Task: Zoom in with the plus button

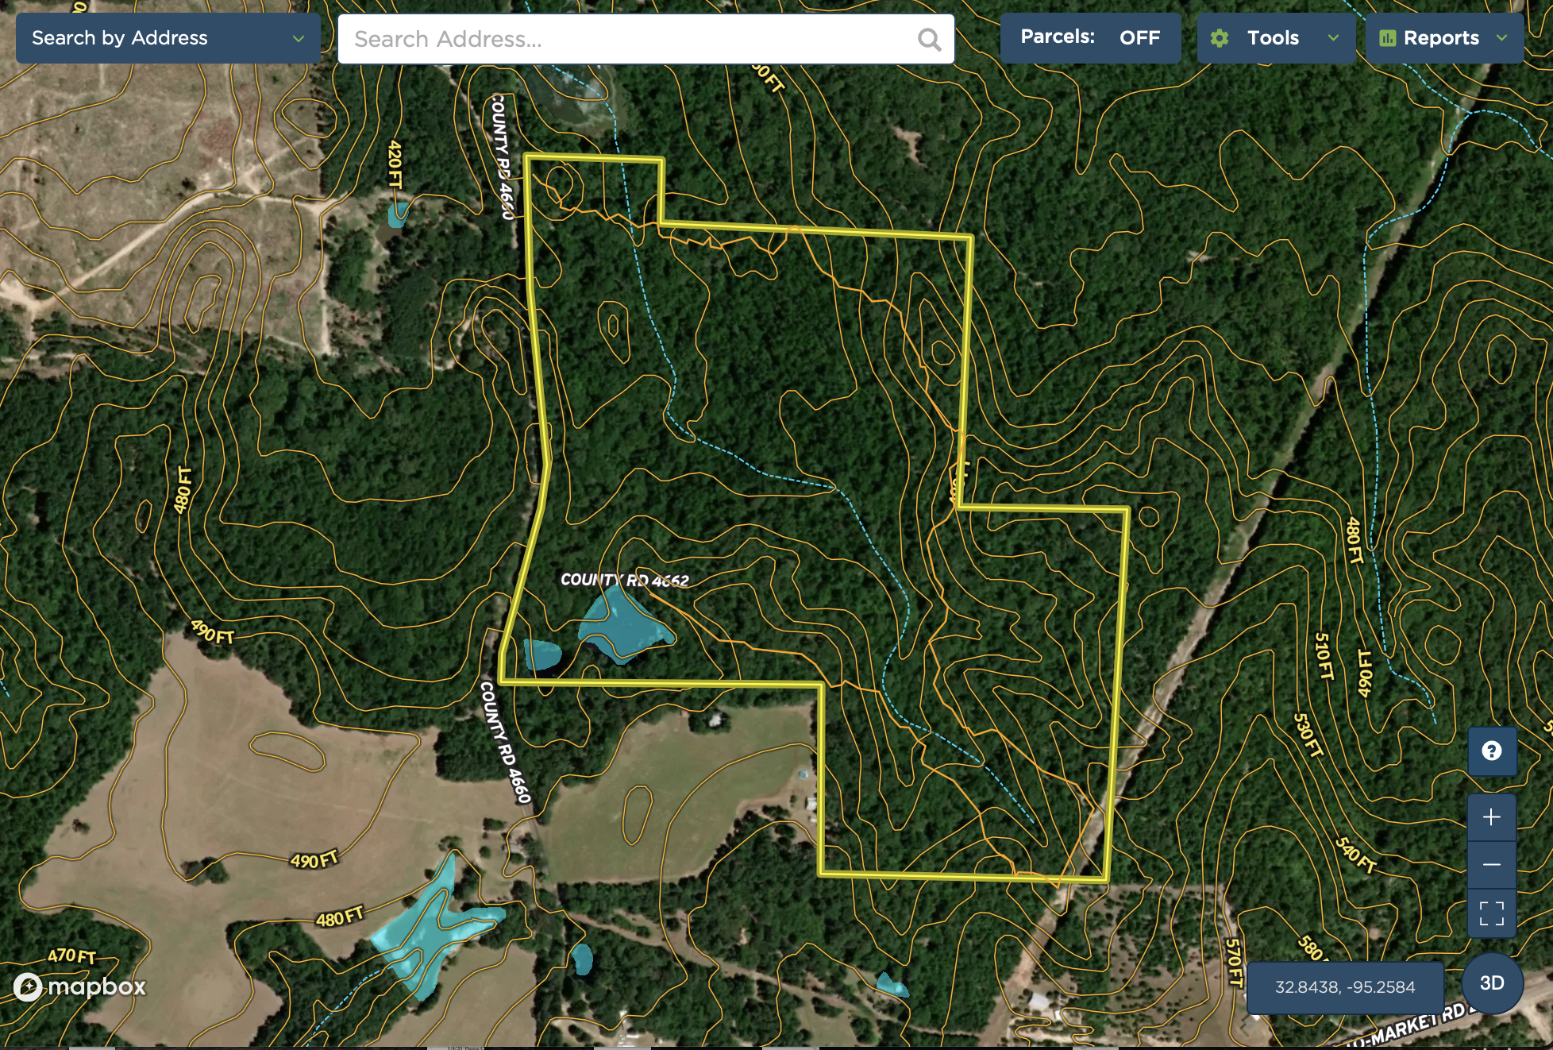Action: [1492, 816]
